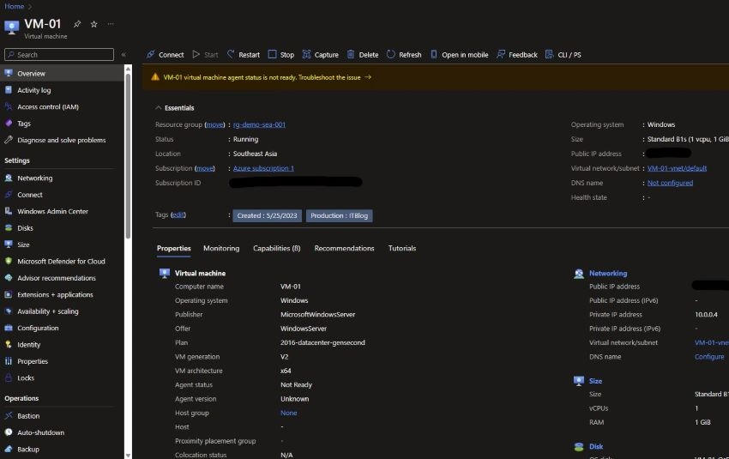Click the move link next to Resource group
Image resolution: width=729 pixels, height=459 pixels.
(214, 124)
